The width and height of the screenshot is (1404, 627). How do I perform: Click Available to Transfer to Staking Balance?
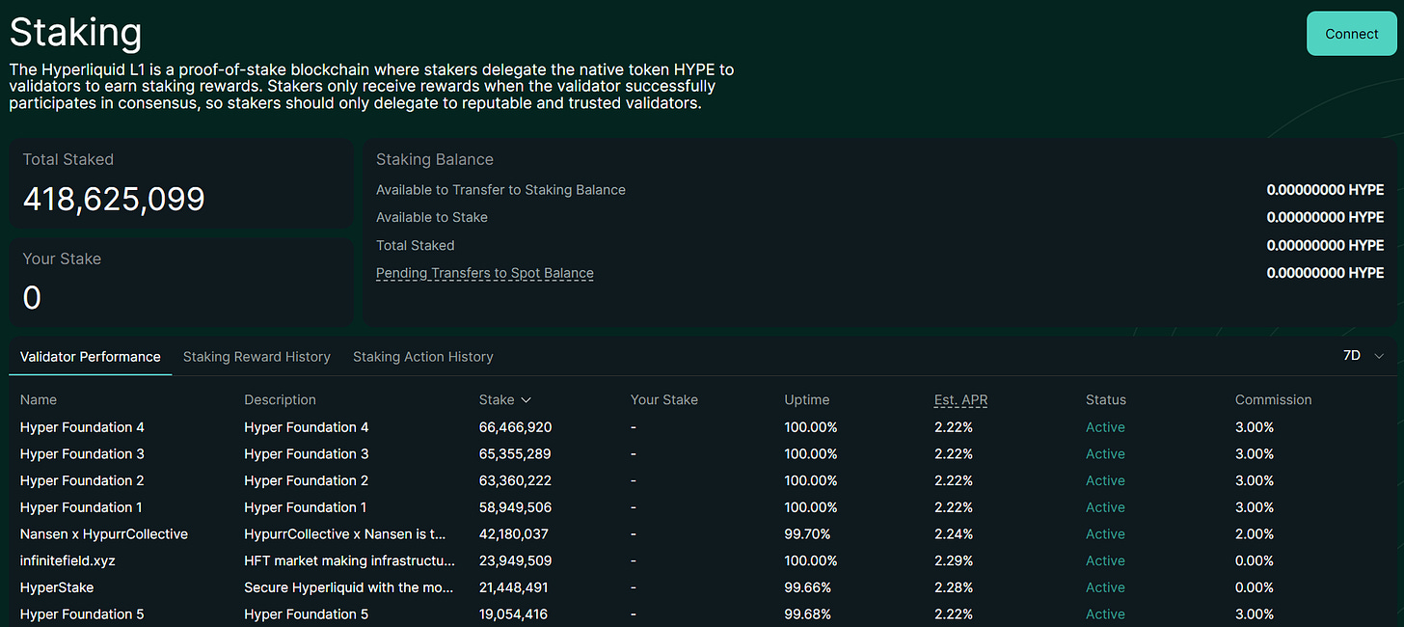500,190
